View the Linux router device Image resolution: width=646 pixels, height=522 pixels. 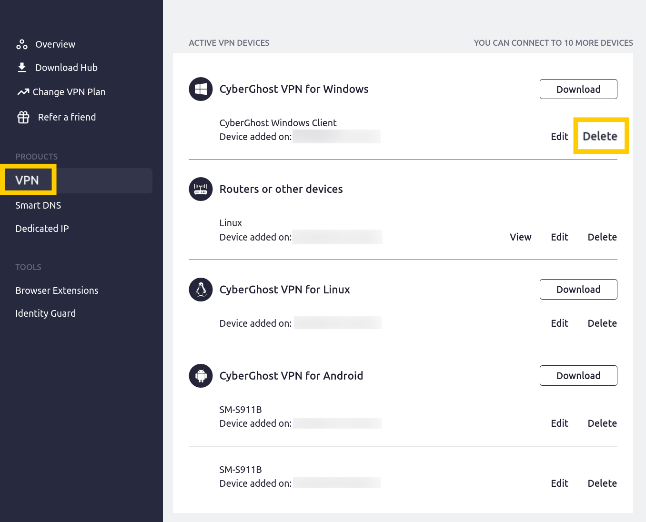(520, 237)
